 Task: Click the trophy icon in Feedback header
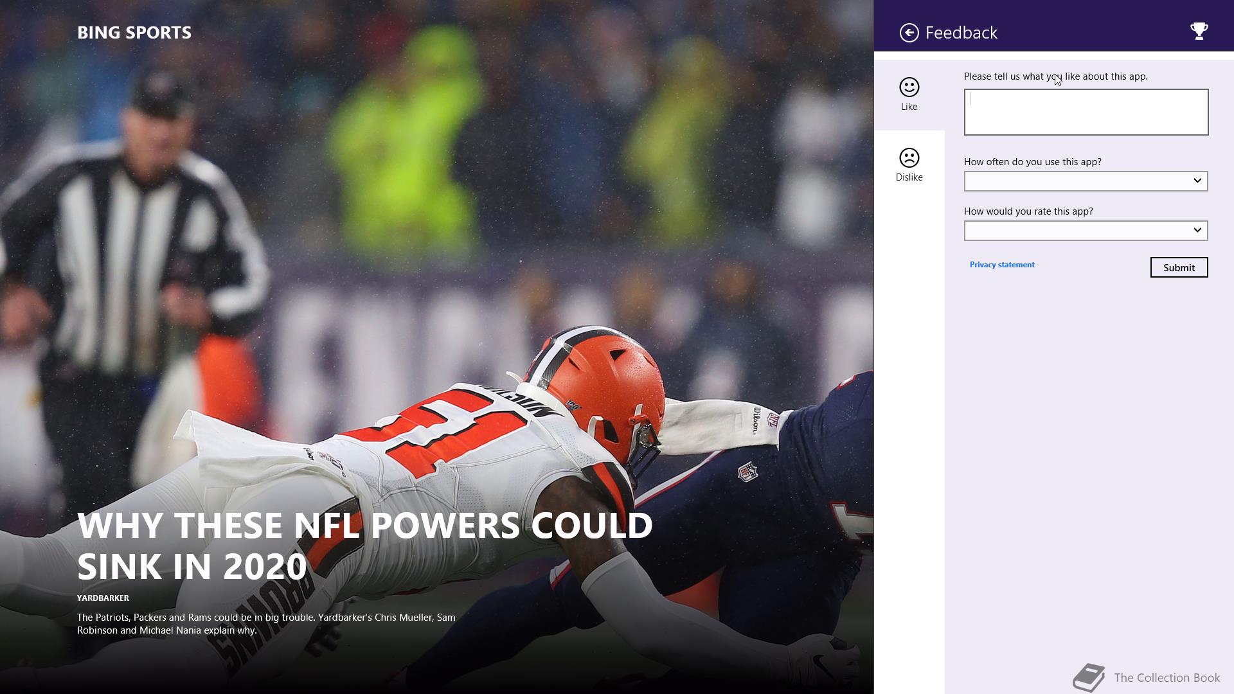(x=1199, y=31)
